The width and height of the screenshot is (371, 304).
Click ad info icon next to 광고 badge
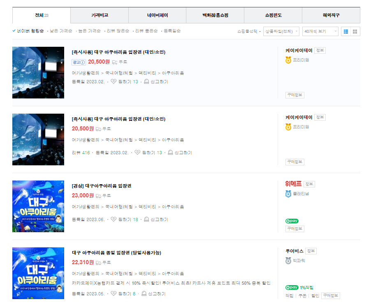click(82, 62)
